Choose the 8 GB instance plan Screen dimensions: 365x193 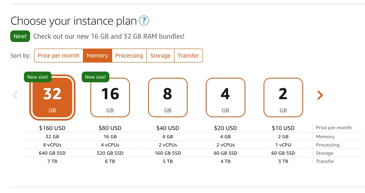pyautogui.click(x=168, y=98)
